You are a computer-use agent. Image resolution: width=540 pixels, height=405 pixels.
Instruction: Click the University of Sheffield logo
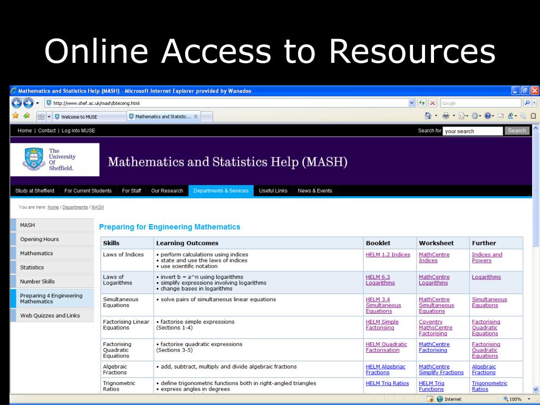tap(55, 159)
